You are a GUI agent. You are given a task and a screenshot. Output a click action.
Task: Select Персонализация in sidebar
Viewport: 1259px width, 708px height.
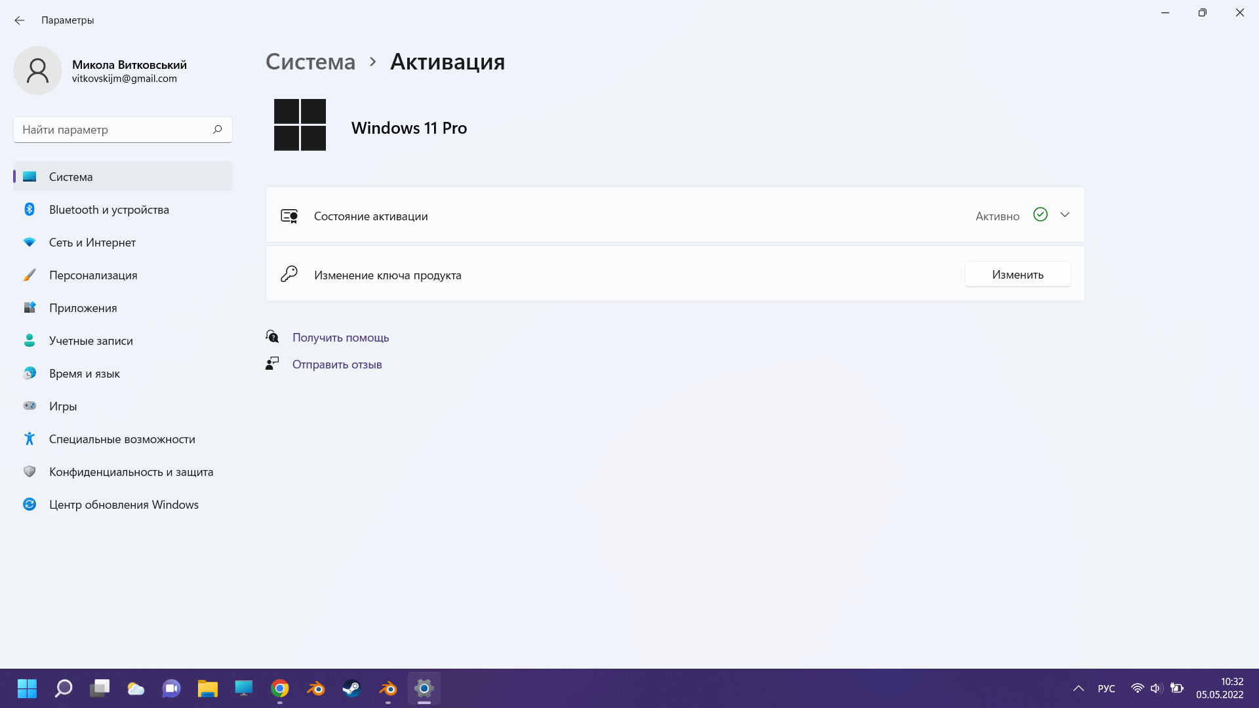pos(93,275)
